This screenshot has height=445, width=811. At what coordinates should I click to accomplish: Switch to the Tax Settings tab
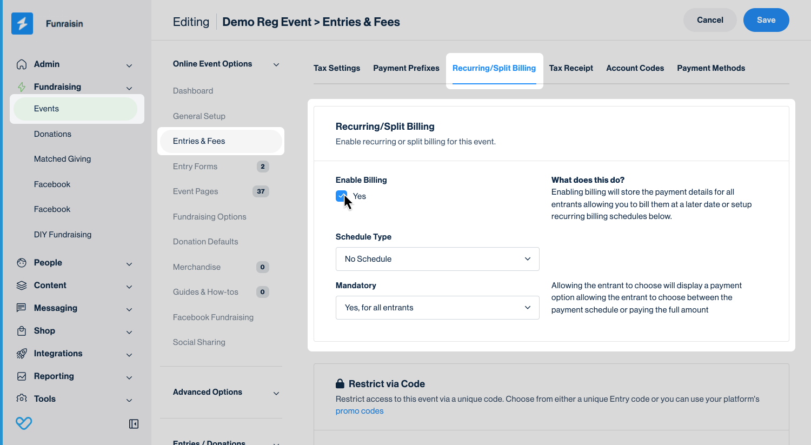click(x=336, y=68)
